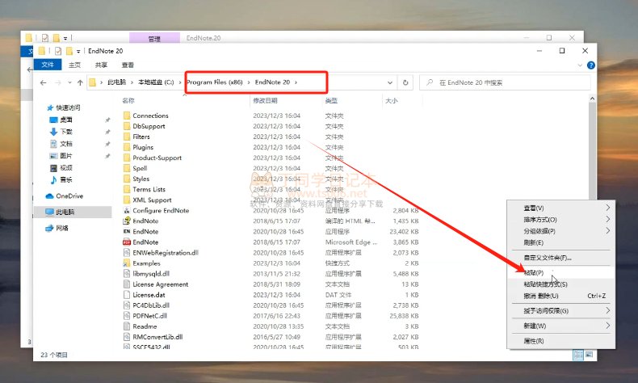The image size is (638, 383).
Task: Open OneDrive in the navigation pane
Action: click(69, 196)
